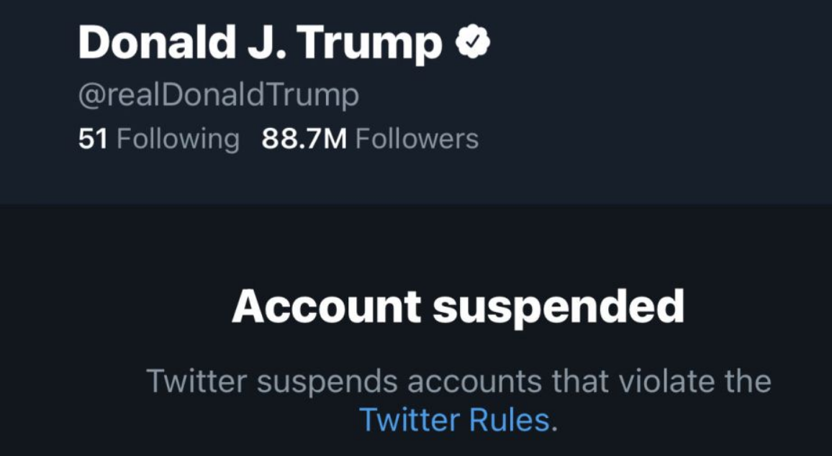Image resolution: width=832 pixels, height=456 pixels.
Task: Click the word violate in gray text
Action: (661, 381)
